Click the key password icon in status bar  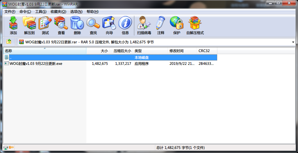[x=11, y=147]
